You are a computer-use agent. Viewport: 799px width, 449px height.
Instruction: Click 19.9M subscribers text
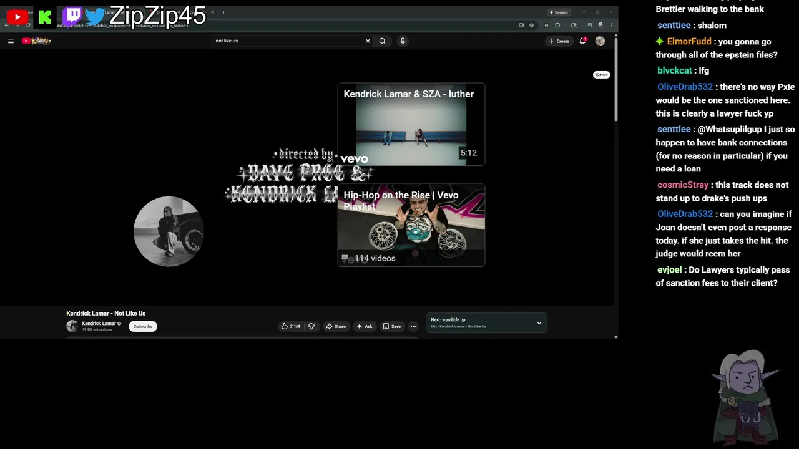tap(97, 330)
